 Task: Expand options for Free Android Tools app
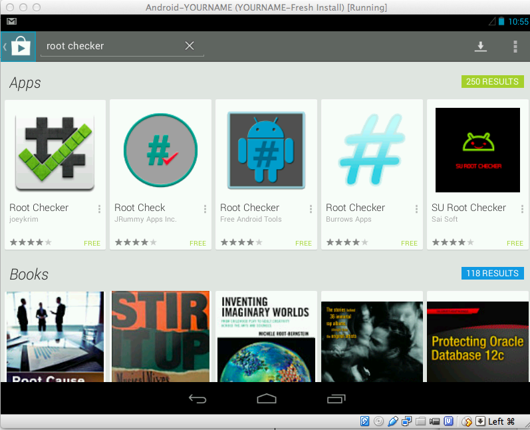(x=311, y=209)
